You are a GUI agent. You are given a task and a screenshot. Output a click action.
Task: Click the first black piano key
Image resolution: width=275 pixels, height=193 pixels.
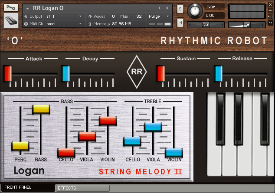(x=220, y=119)
